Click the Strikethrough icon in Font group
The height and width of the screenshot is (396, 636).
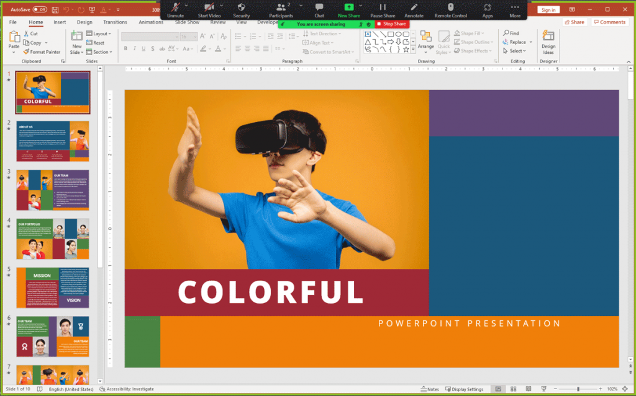(162, 48)
